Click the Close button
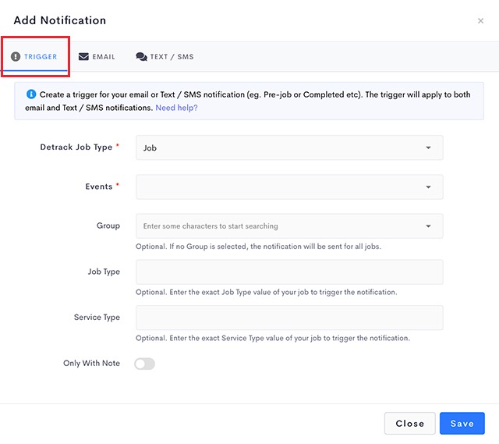Image resolution: width=499 pixels, height=444 pixels. pos(409,423)
